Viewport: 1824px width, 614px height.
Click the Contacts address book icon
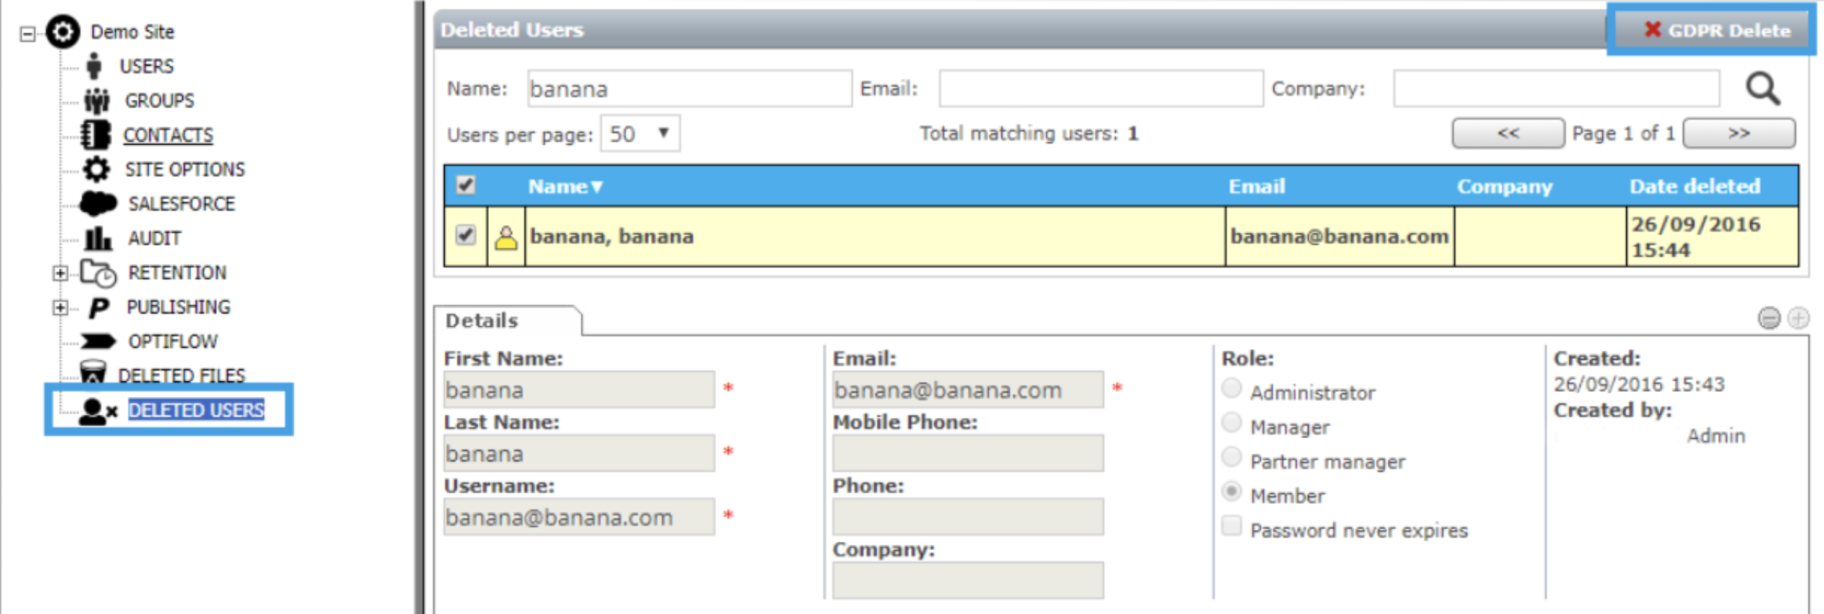(95, 134)
